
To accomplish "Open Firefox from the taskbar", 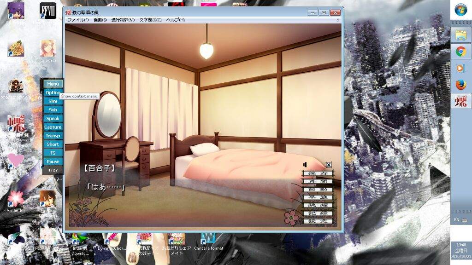I will coord(461,85).
